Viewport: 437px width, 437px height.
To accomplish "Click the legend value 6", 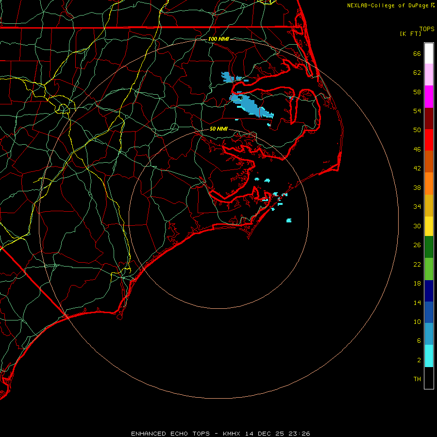I will [x=419, y=341].
